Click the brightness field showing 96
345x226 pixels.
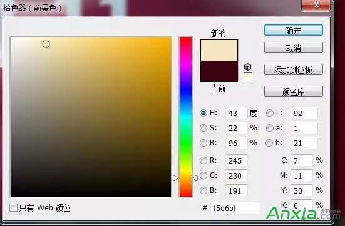point(236,143)
